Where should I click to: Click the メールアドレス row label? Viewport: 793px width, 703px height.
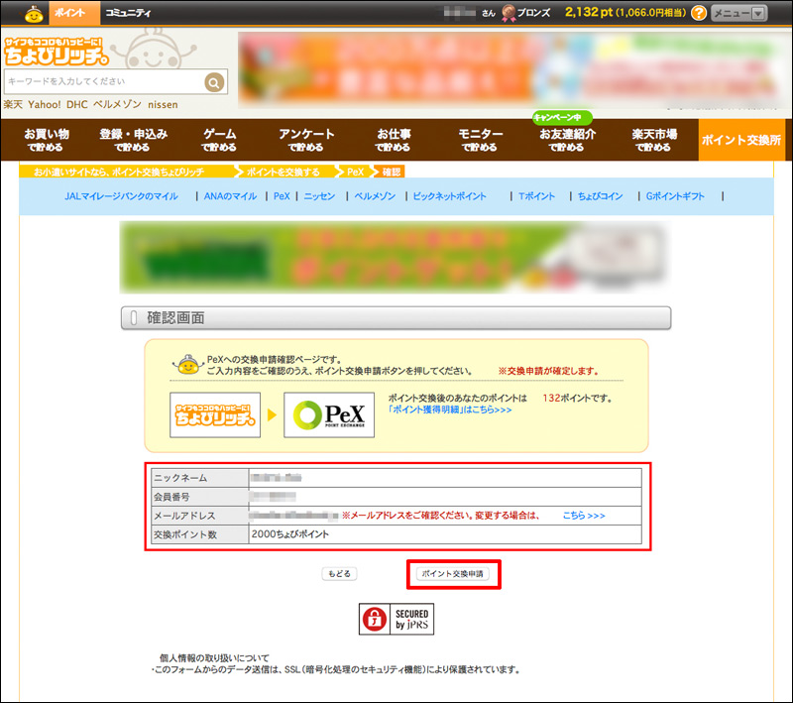click(x=200, y=516)
